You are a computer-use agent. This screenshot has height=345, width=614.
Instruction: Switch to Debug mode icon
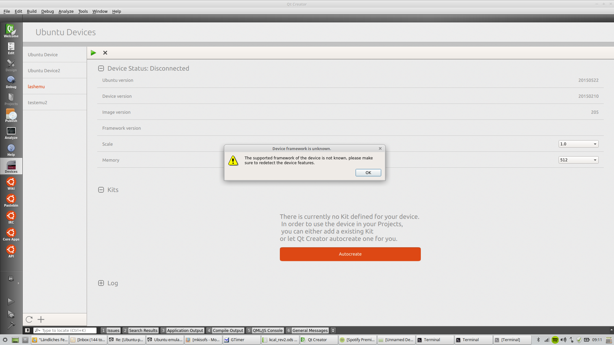(11, 82)
